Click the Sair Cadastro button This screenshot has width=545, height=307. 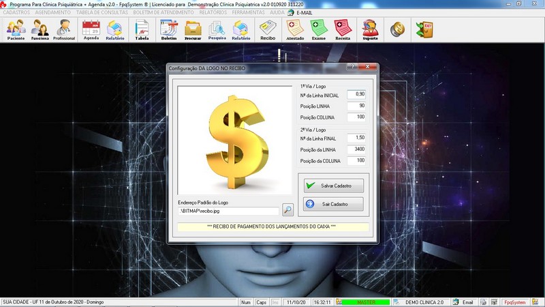(x=330, y=204)
